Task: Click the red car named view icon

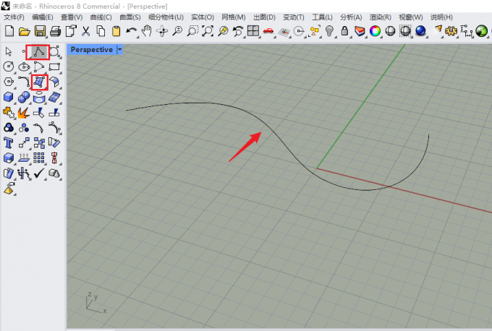Action: (x=268, y=31)
